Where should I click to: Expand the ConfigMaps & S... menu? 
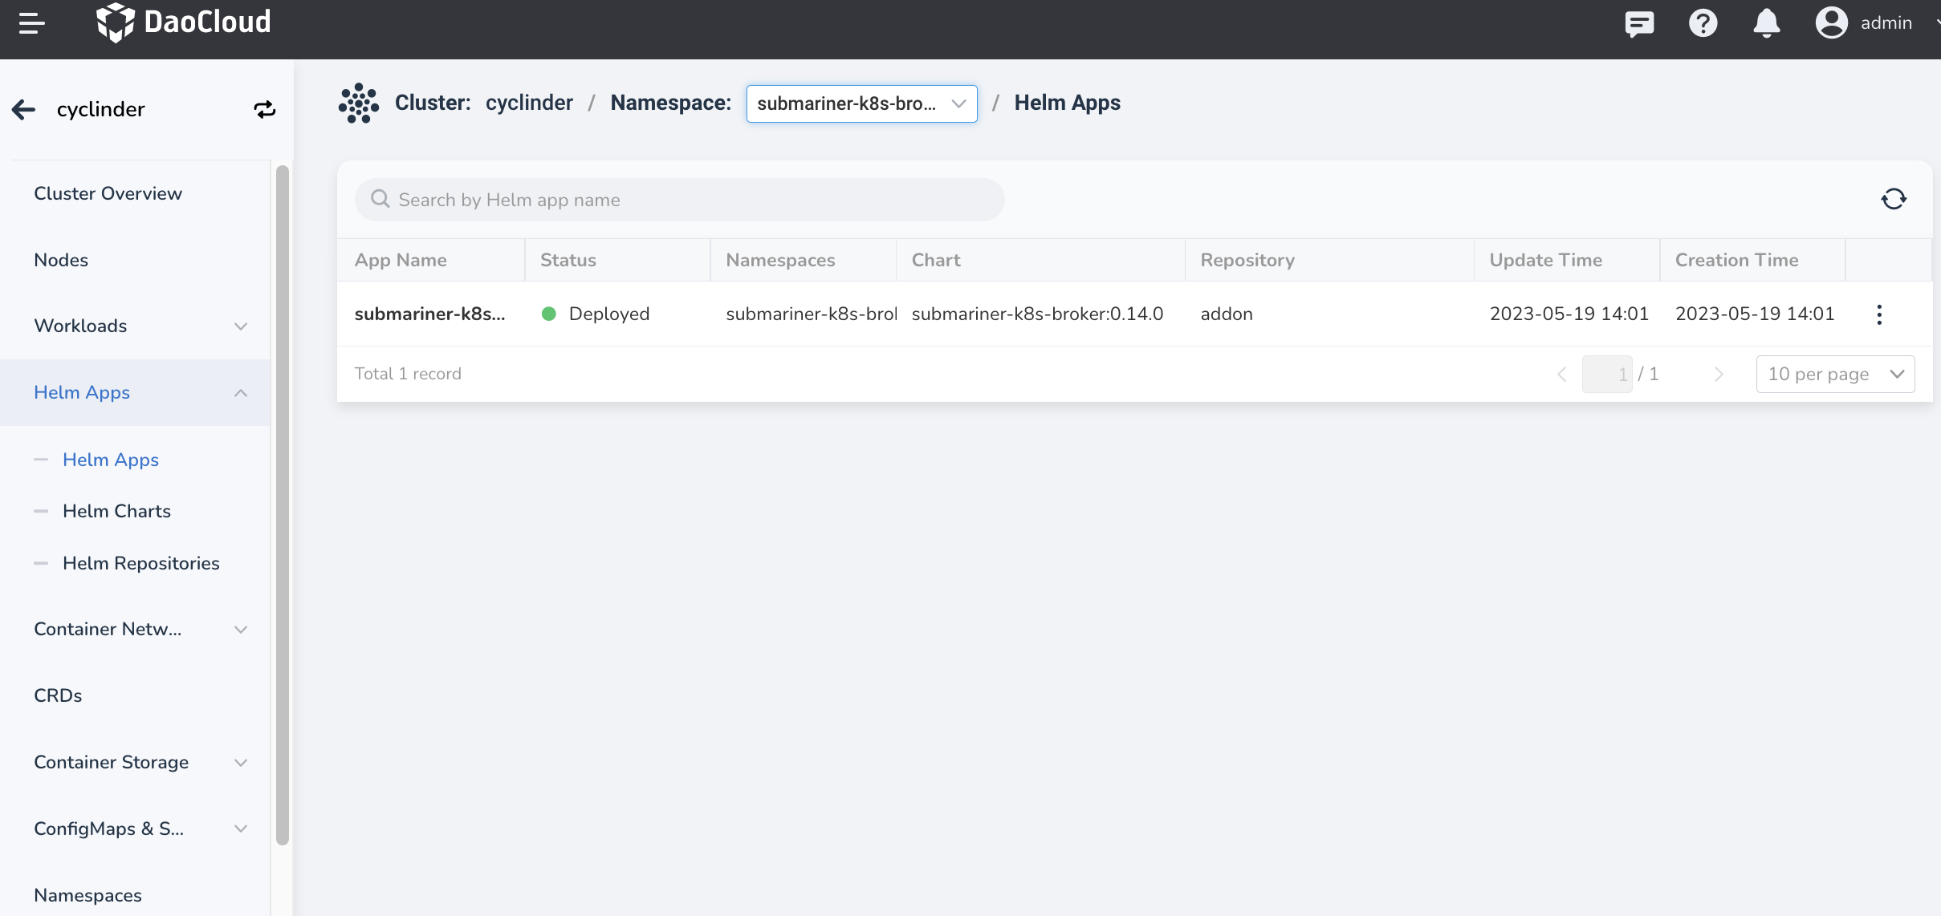click(136, 829)
